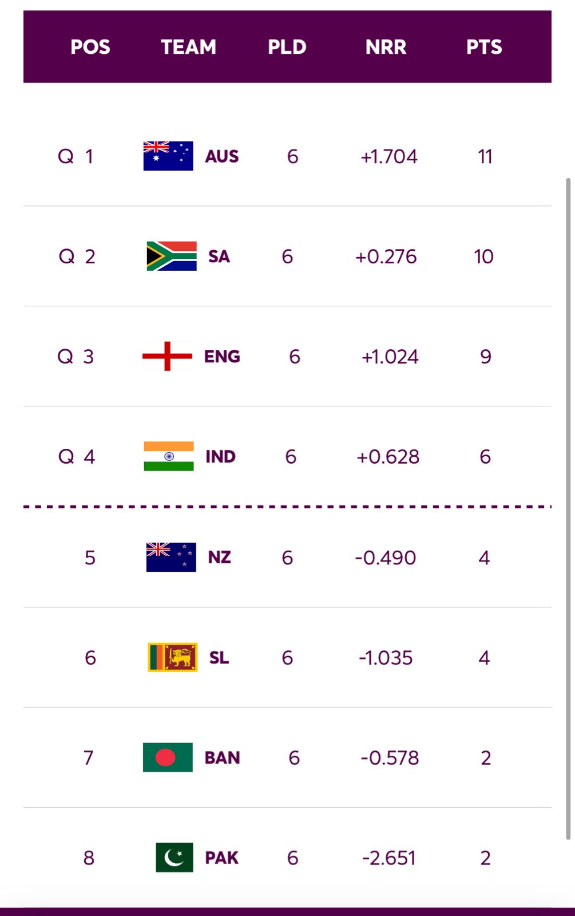Open the BAN team name

click(222, 758)
